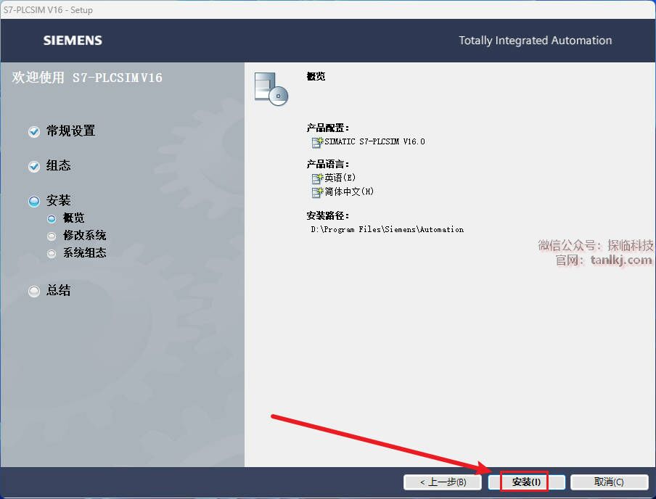Click the 概览 page title
This screenshot has height=499, width=656.
pyautogui.click(x=316, y=76)
